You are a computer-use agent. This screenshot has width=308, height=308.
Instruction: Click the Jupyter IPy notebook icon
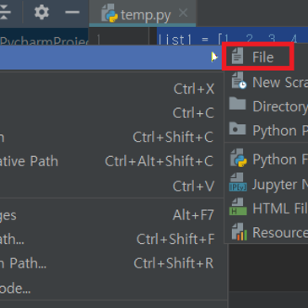(238, 182)
